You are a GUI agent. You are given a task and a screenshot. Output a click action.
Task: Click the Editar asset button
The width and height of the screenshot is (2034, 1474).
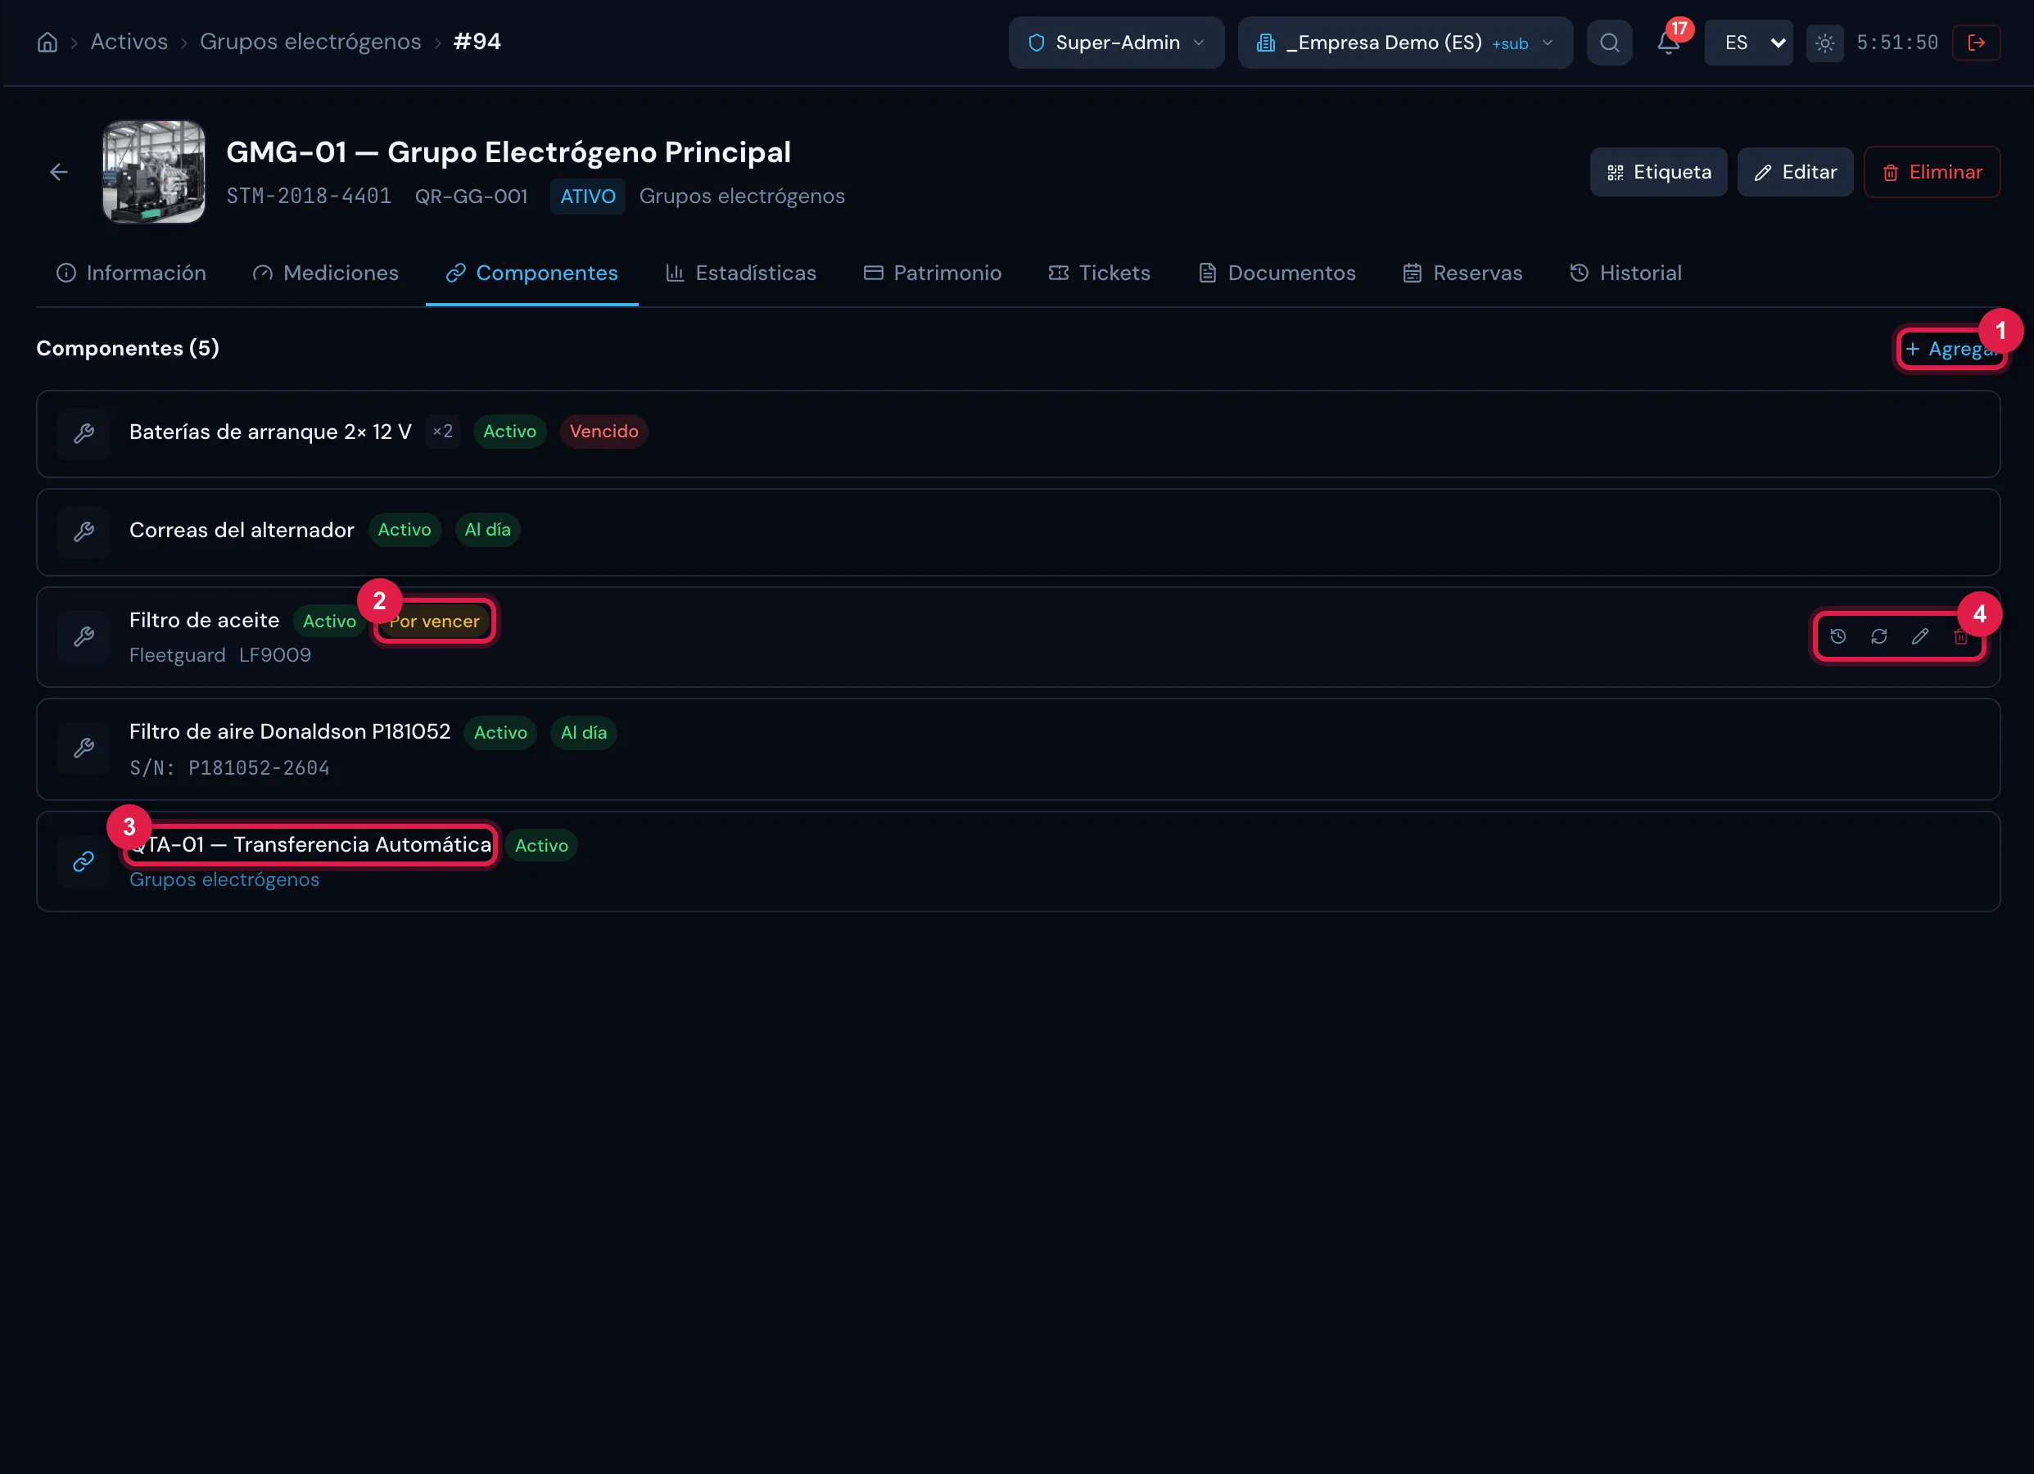click(1795, 172)
